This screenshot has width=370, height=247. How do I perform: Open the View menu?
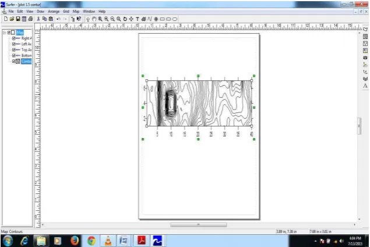click(30, 11)
